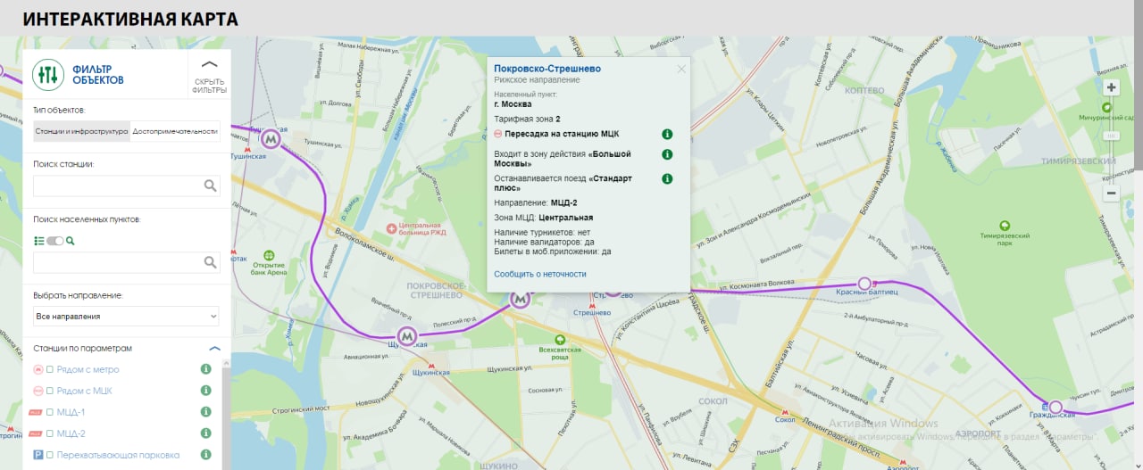Click the Открытие банк Арена marker
The width and height of the screenshot is (1143, 470).
click(268, 255)
